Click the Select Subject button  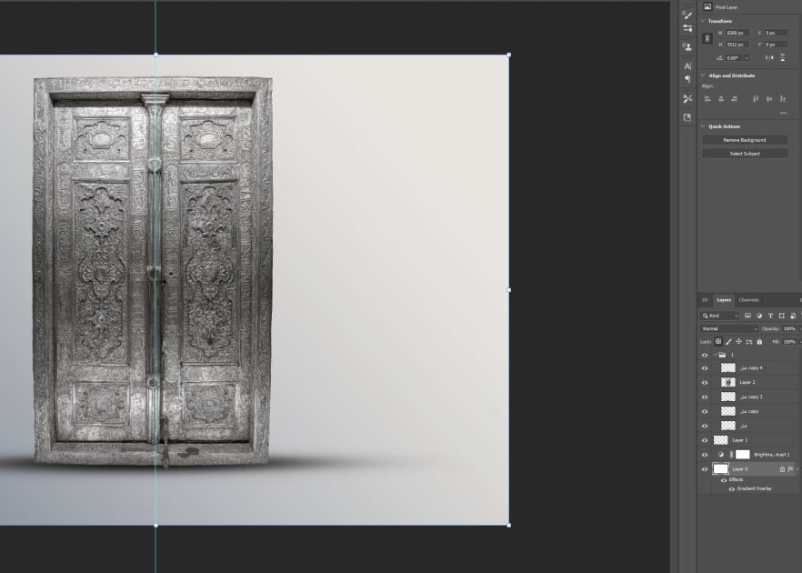[744, 154]
